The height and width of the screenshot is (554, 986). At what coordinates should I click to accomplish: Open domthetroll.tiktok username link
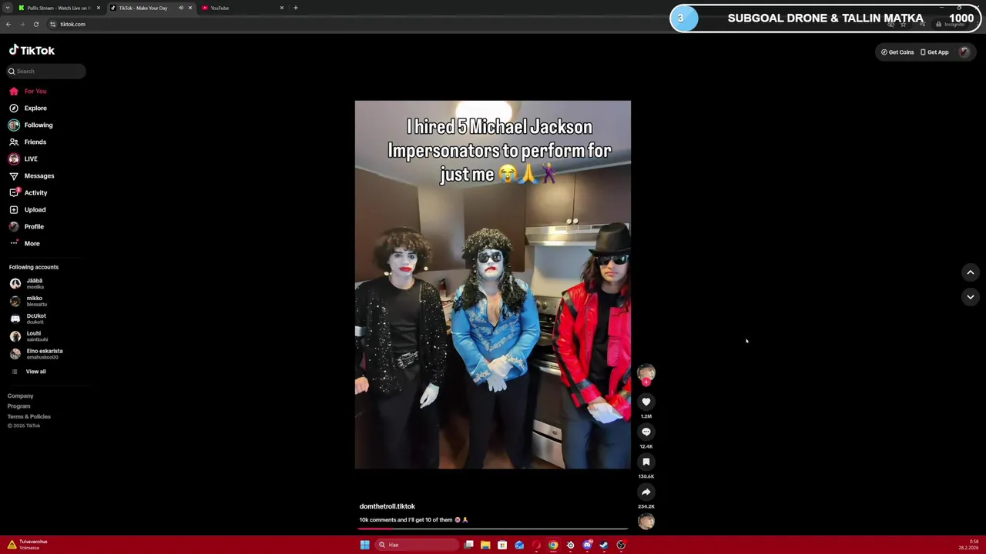387,506
